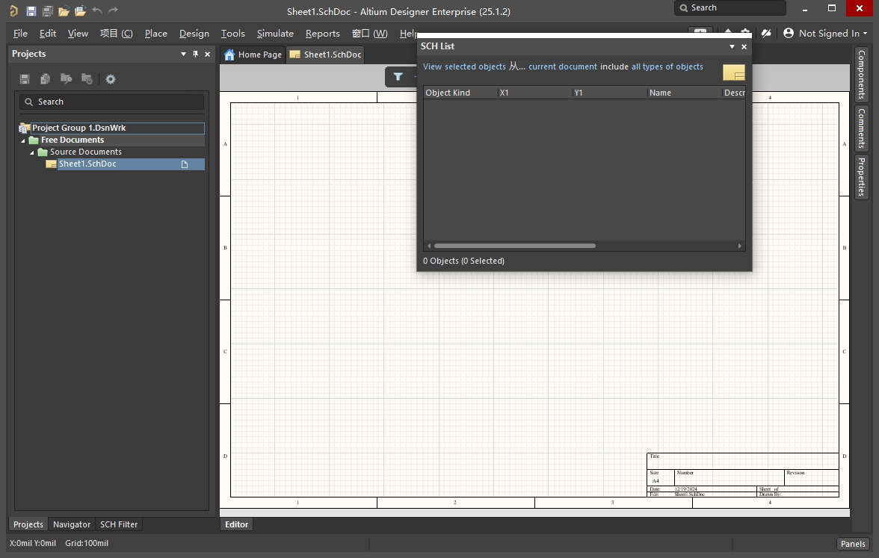Screen dimensions: 879x558
Task: Click the Editor tab below the sheet
Action: pos(236,524)
